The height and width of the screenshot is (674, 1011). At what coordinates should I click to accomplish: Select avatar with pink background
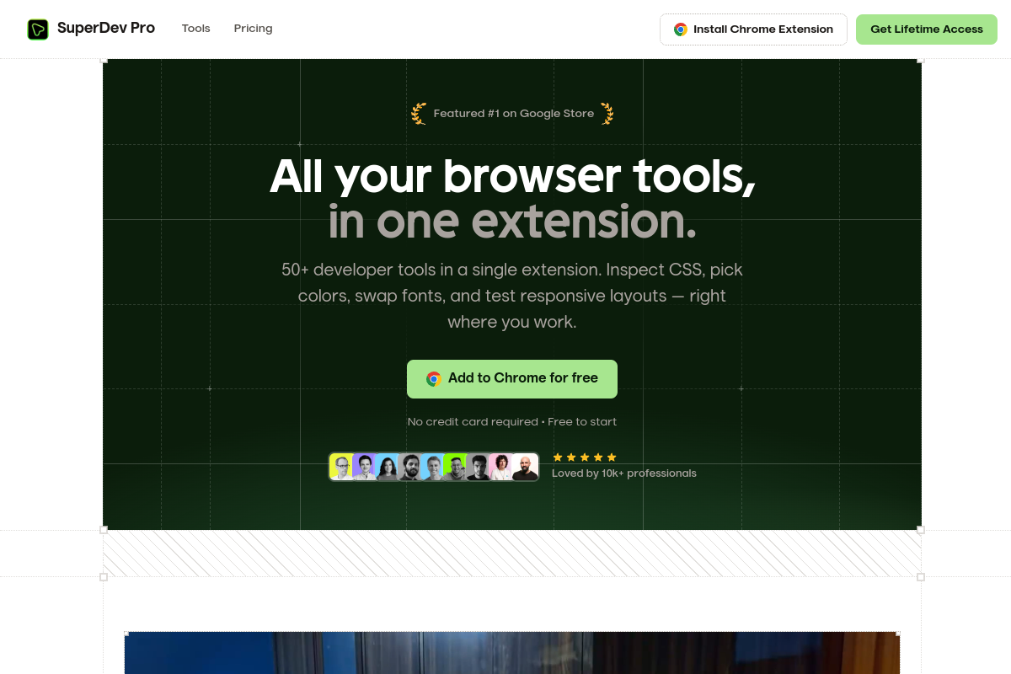[500, 467]
